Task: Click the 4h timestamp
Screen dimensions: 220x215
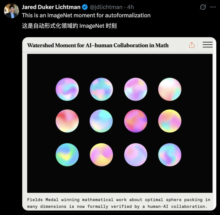Action: 130,7
